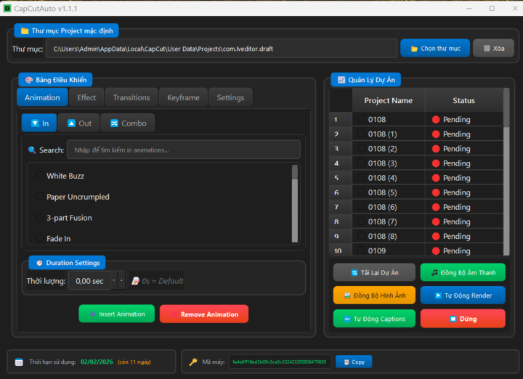Click the Xóa button
The width and height of the screenshot is (523, 379).
coord(493,49)
